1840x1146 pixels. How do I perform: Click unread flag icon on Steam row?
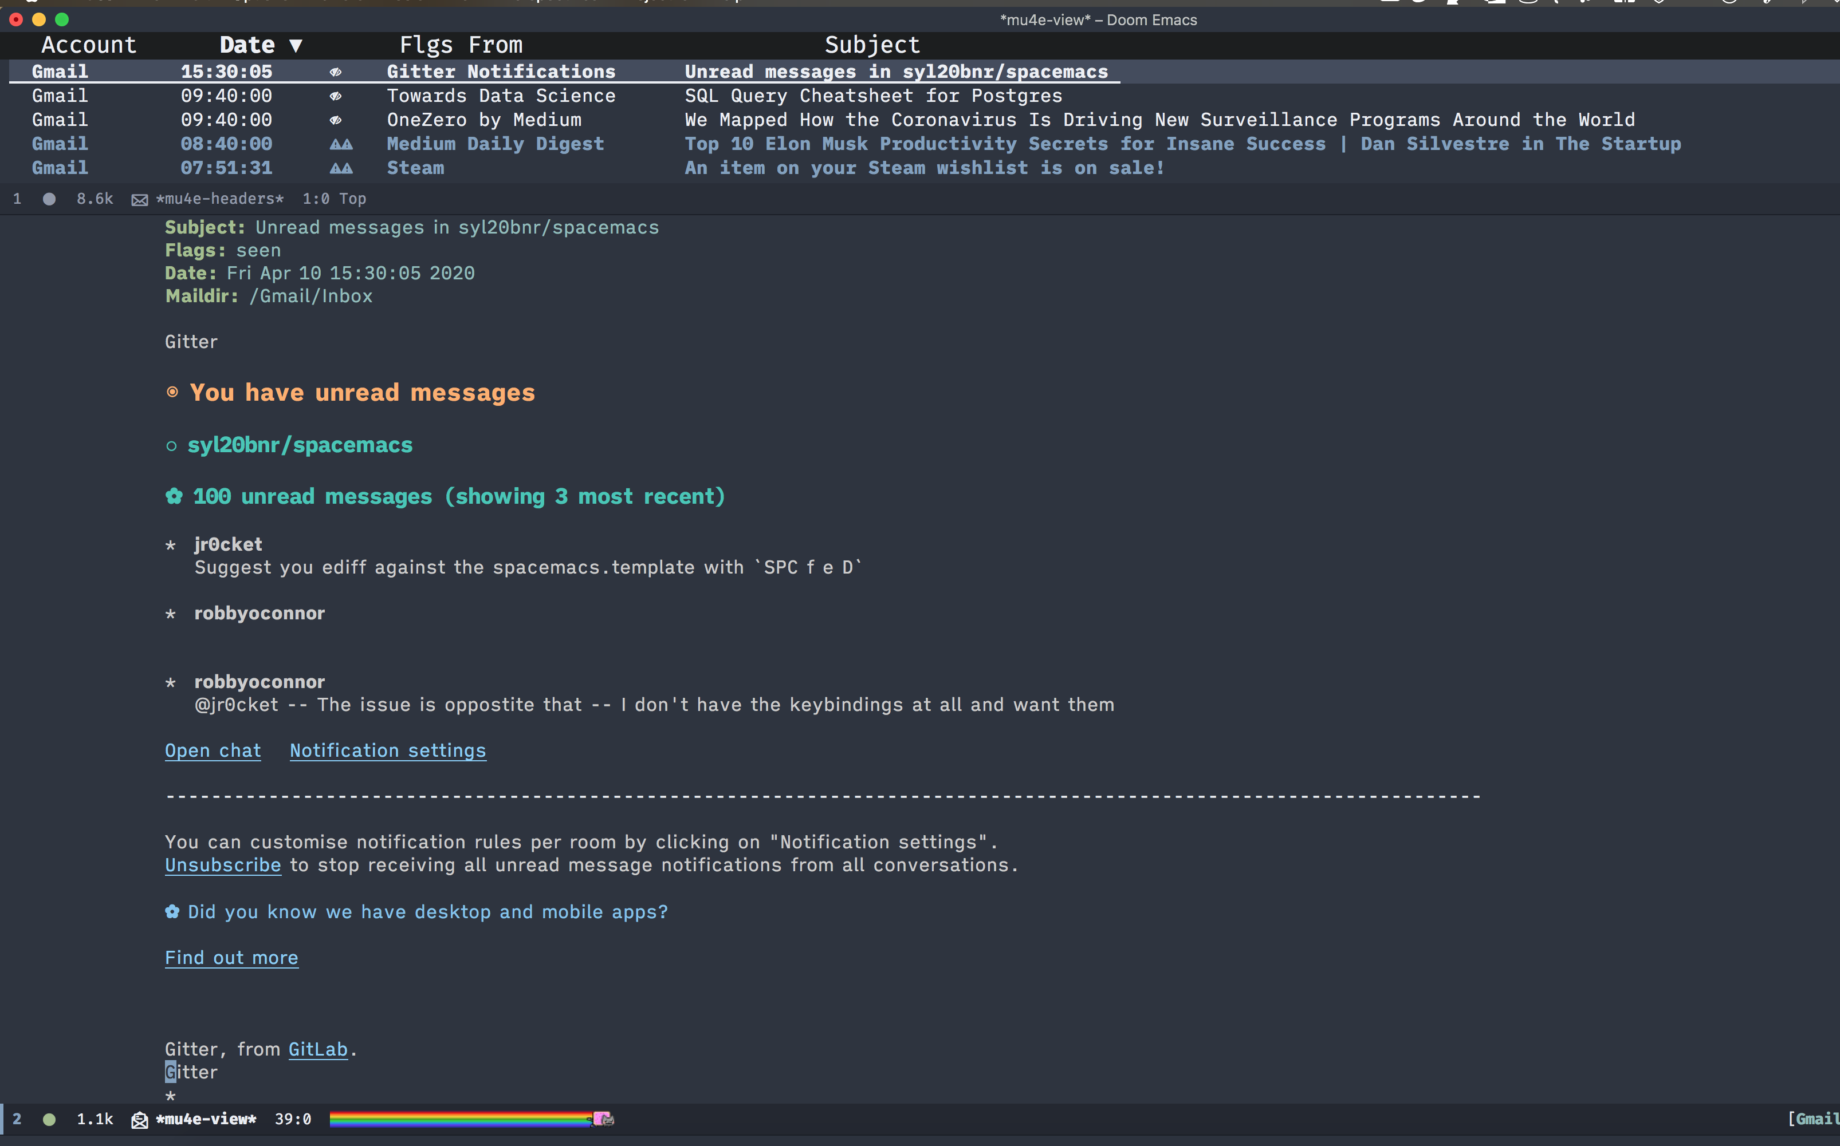pos(340,168)
